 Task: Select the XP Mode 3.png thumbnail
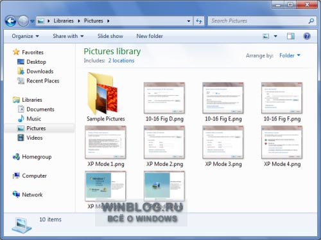point(223,142)
